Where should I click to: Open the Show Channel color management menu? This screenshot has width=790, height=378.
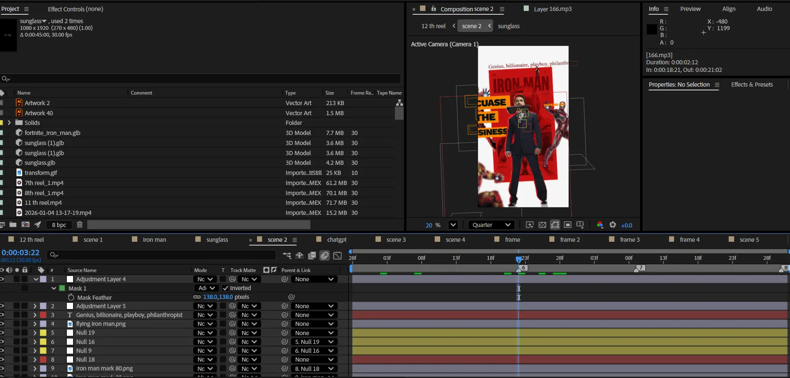(600, 225)
